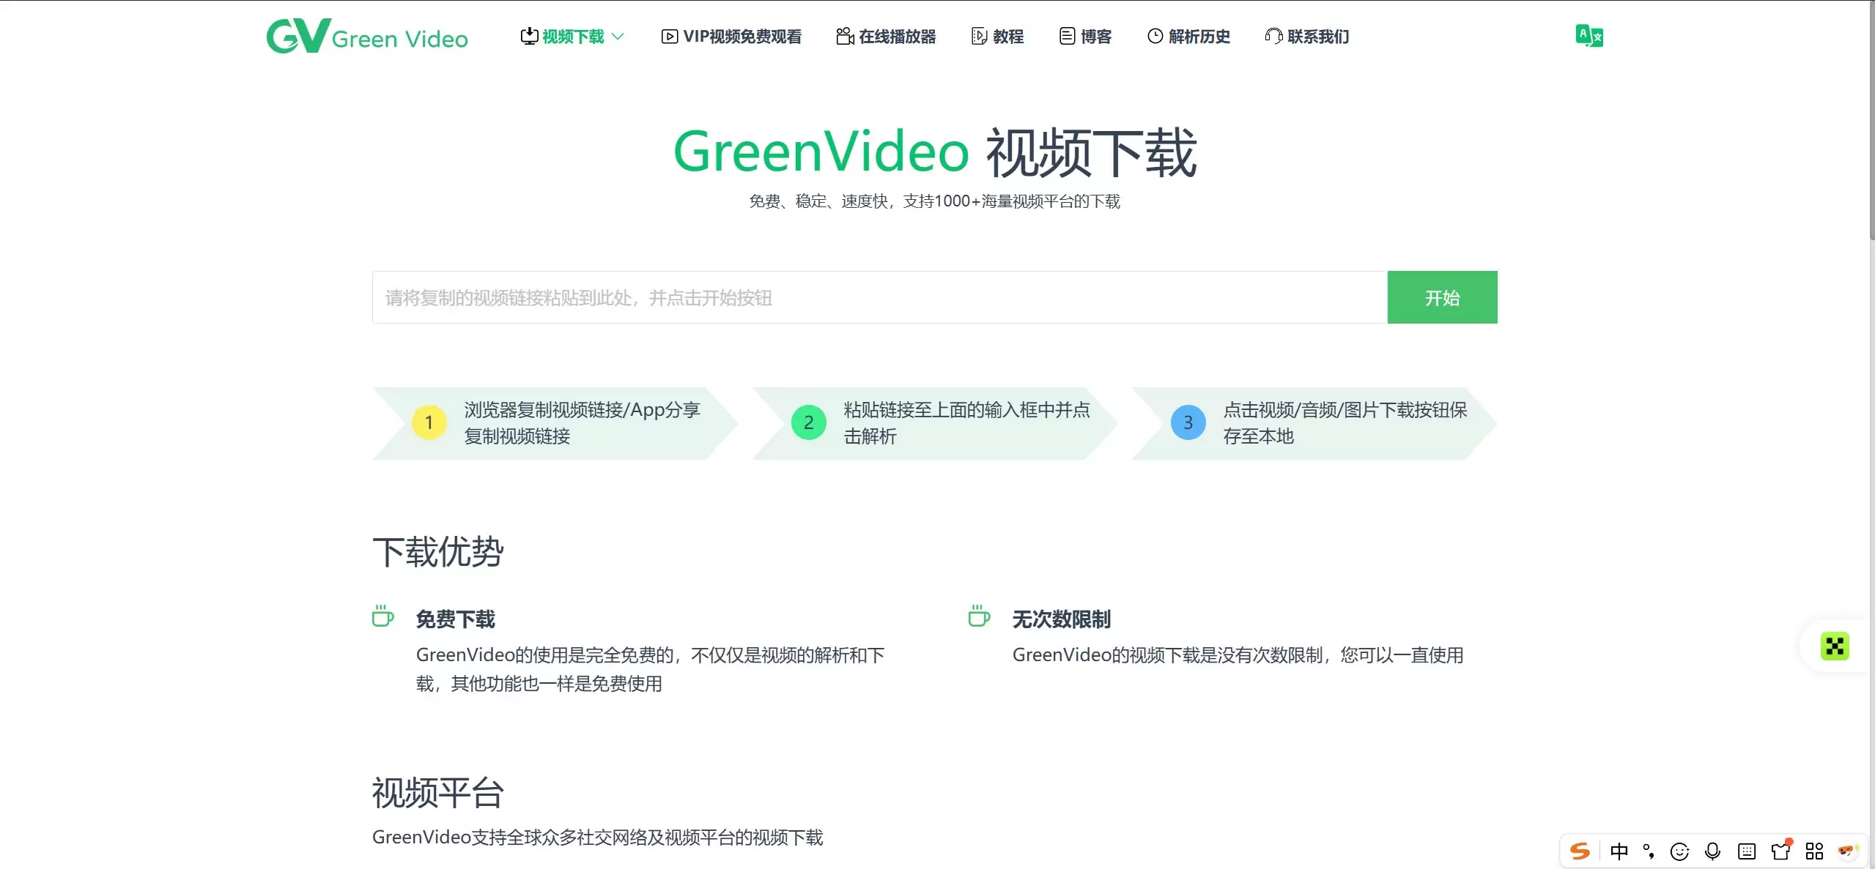Toggle Chinese/English input with the 中 icon
The image size is (1875, 869).
pos(1619,851)
